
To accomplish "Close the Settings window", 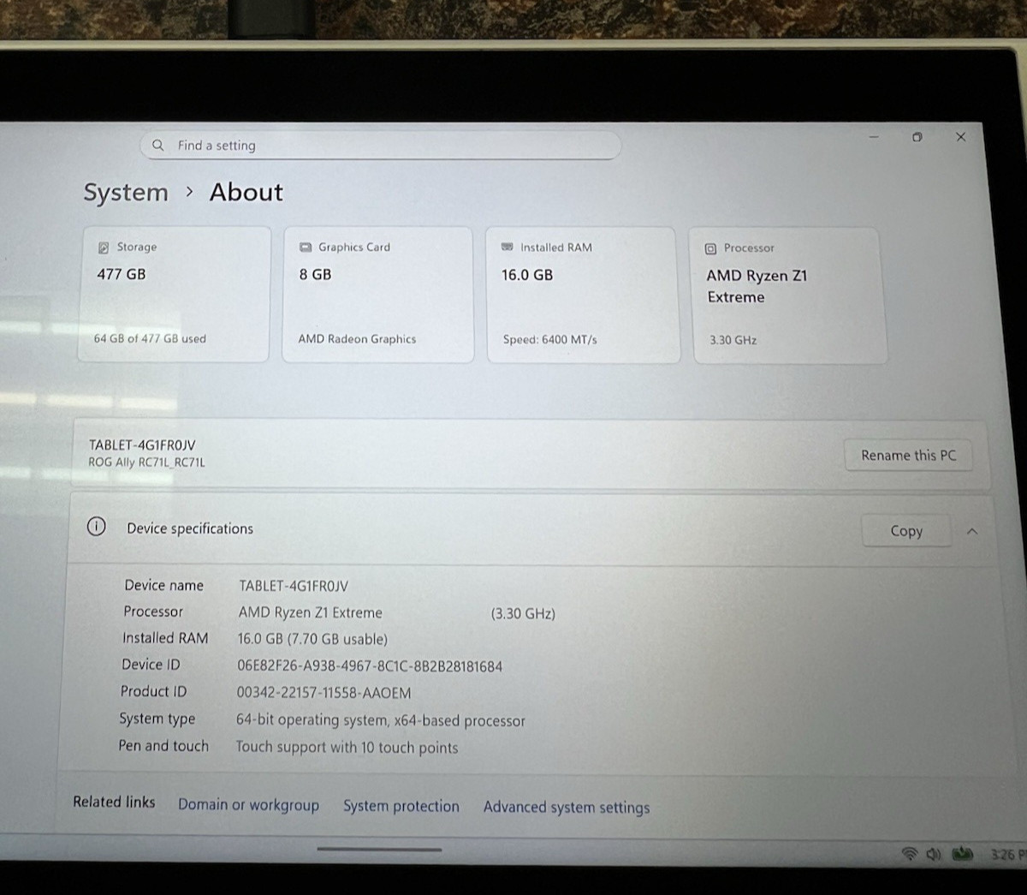I will (960, 137).
